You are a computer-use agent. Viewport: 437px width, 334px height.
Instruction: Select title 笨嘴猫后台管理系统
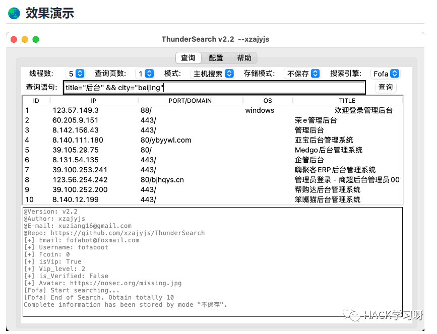[x=328, y=199]
